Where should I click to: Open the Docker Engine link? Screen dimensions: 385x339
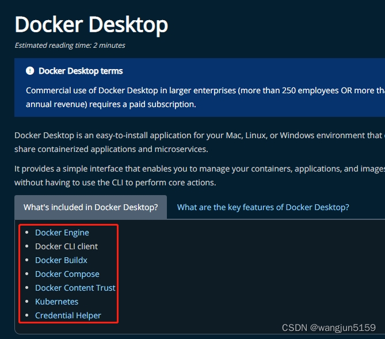click(62, 233)
